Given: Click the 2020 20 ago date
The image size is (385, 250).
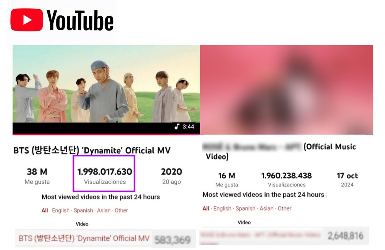Looking at the screenshot, I should tap(171, 176).
